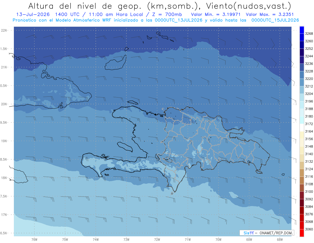The width and height of the screenshot is (314, 243).
Task: Click the '75W' longitude label
Action: coord(65,240)
